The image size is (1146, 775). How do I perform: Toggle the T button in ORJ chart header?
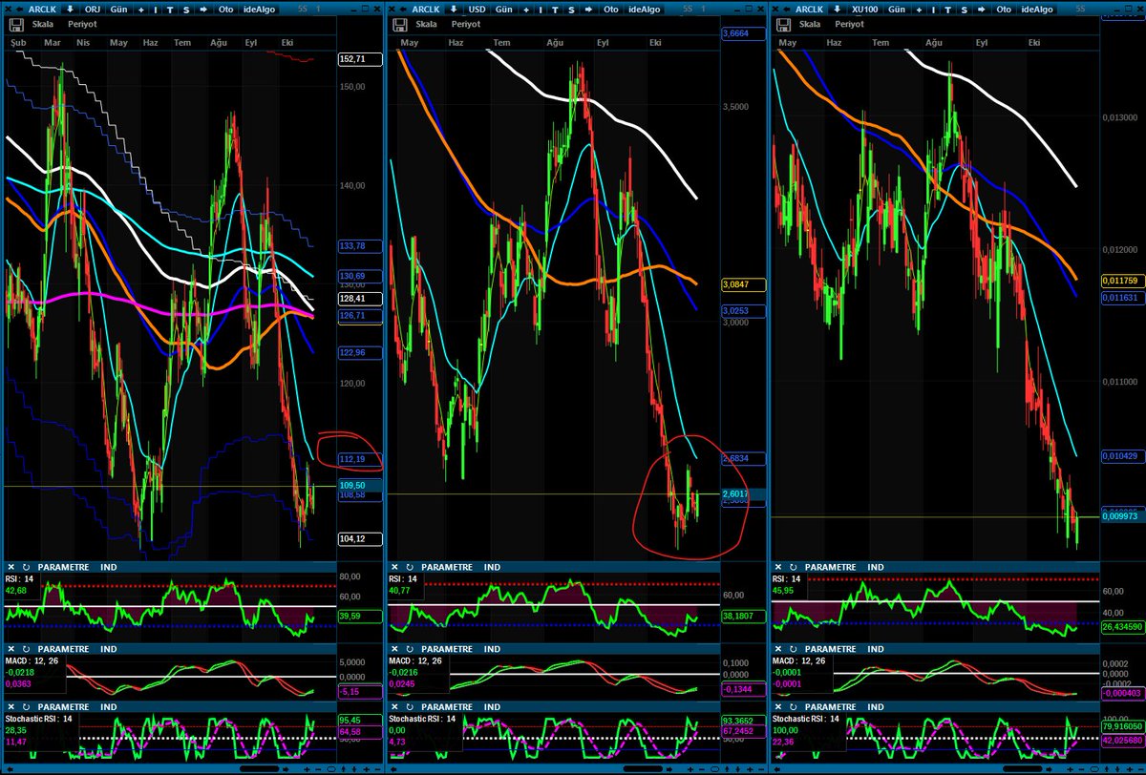pyautogui.click(x=170, y=10)
